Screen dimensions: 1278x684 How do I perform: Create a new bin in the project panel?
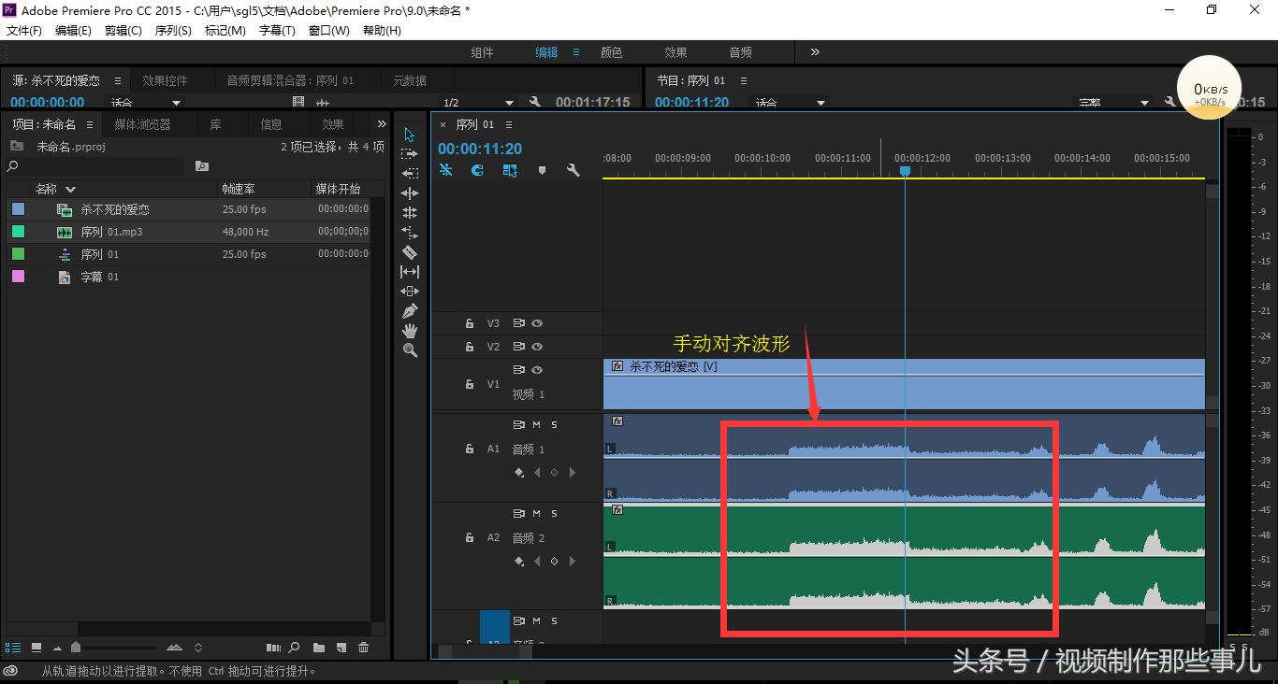pyautogui.click(x=319, y=647)
